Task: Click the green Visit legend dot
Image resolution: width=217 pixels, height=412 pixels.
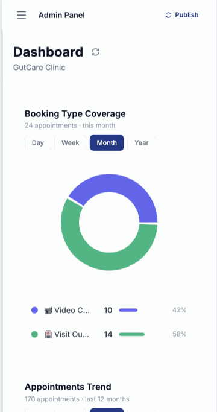Action: [34, 334]
